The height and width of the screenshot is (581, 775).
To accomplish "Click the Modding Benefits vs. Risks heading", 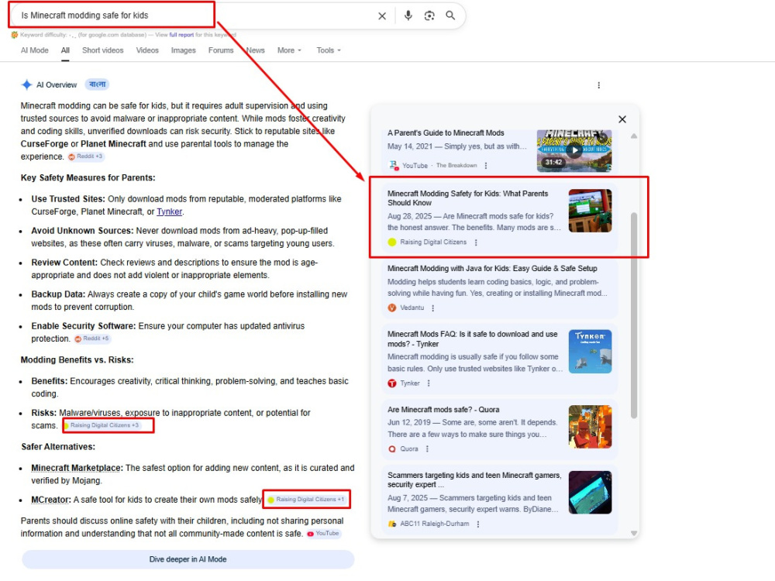I will click(77, 360).
